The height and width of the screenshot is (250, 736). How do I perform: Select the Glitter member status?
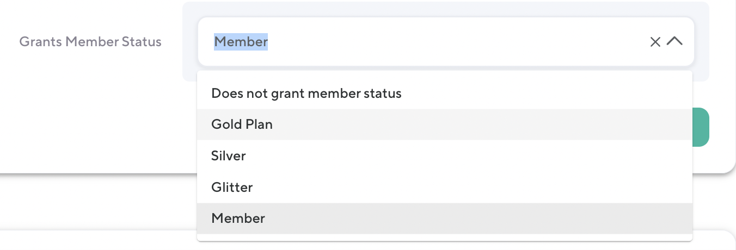tap(232, 187)
